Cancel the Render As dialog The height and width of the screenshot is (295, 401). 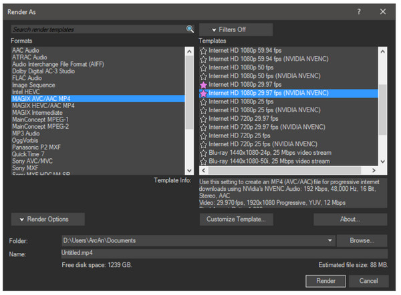pyautogui.click(x=368, y=281)
